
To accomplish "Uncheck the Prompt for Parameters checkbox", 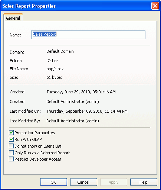I will (x=11, y=133).
